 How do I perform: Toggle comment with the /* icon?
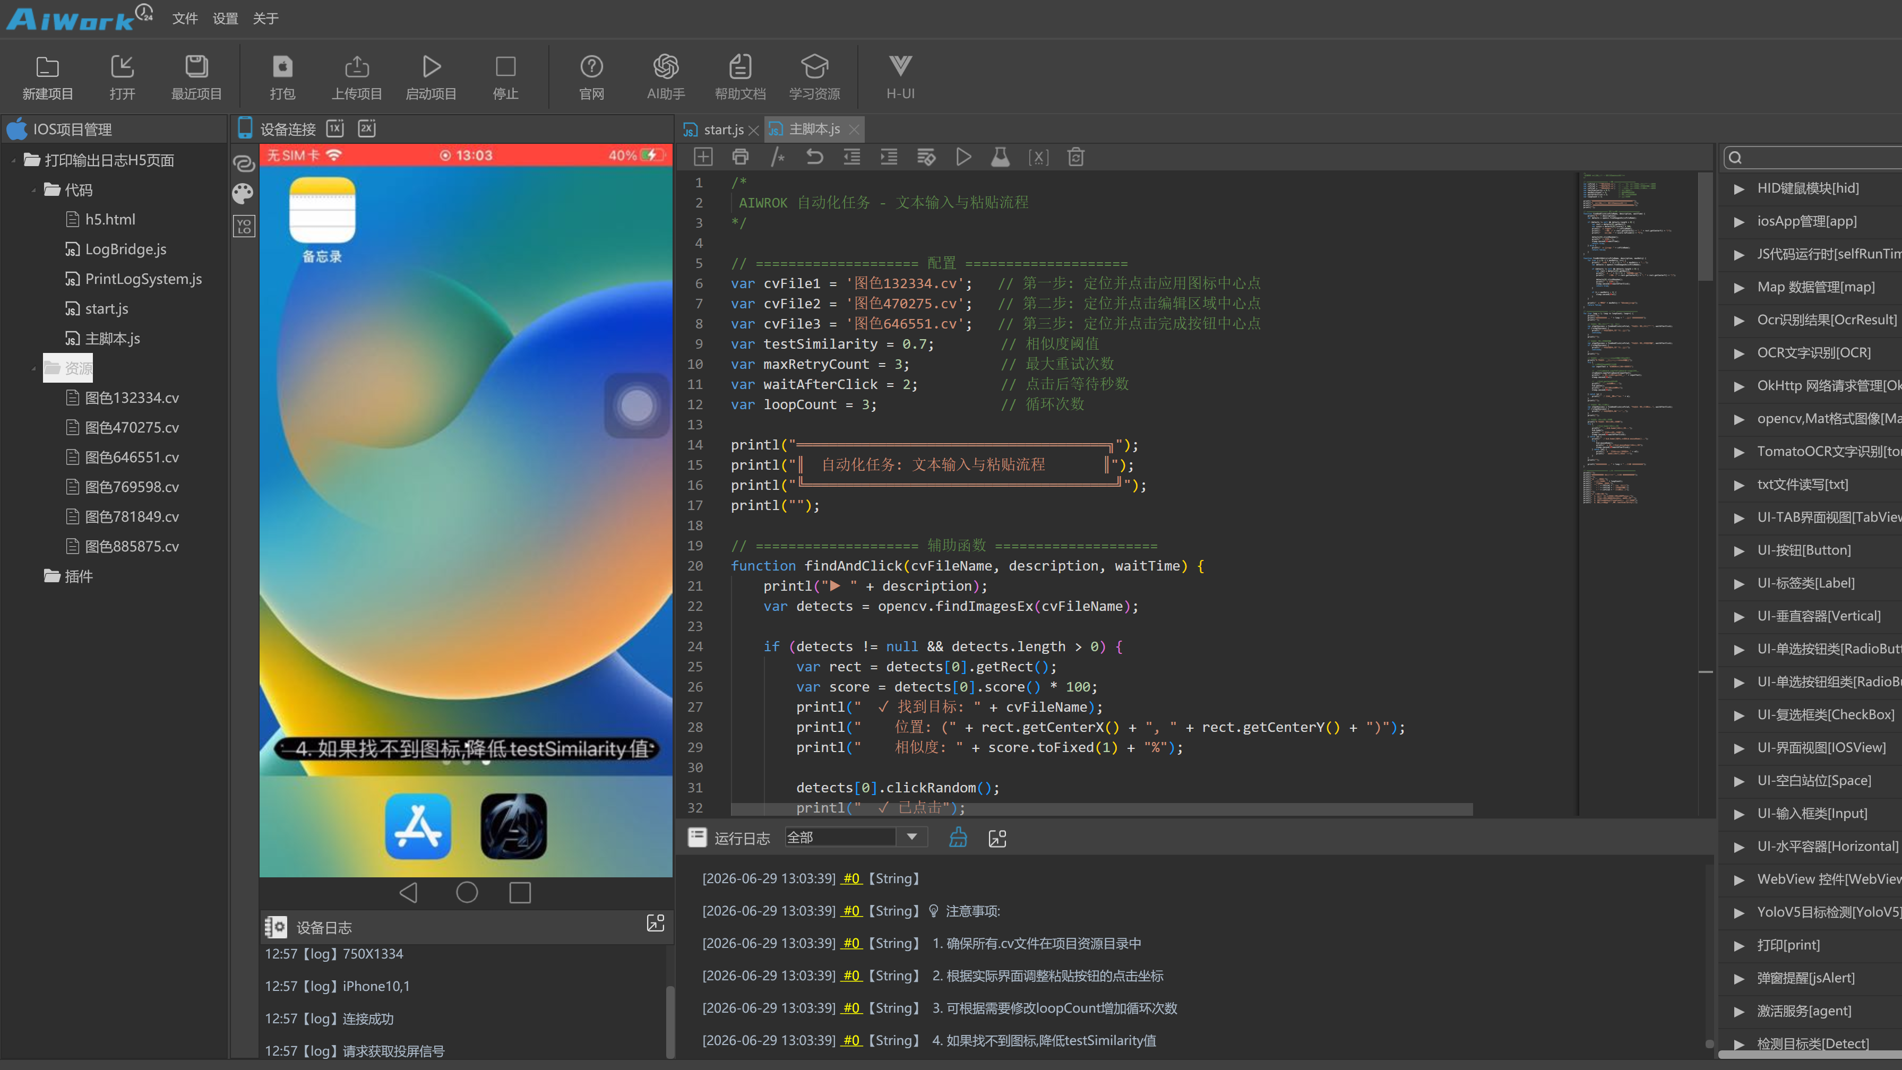coord(778,157)
